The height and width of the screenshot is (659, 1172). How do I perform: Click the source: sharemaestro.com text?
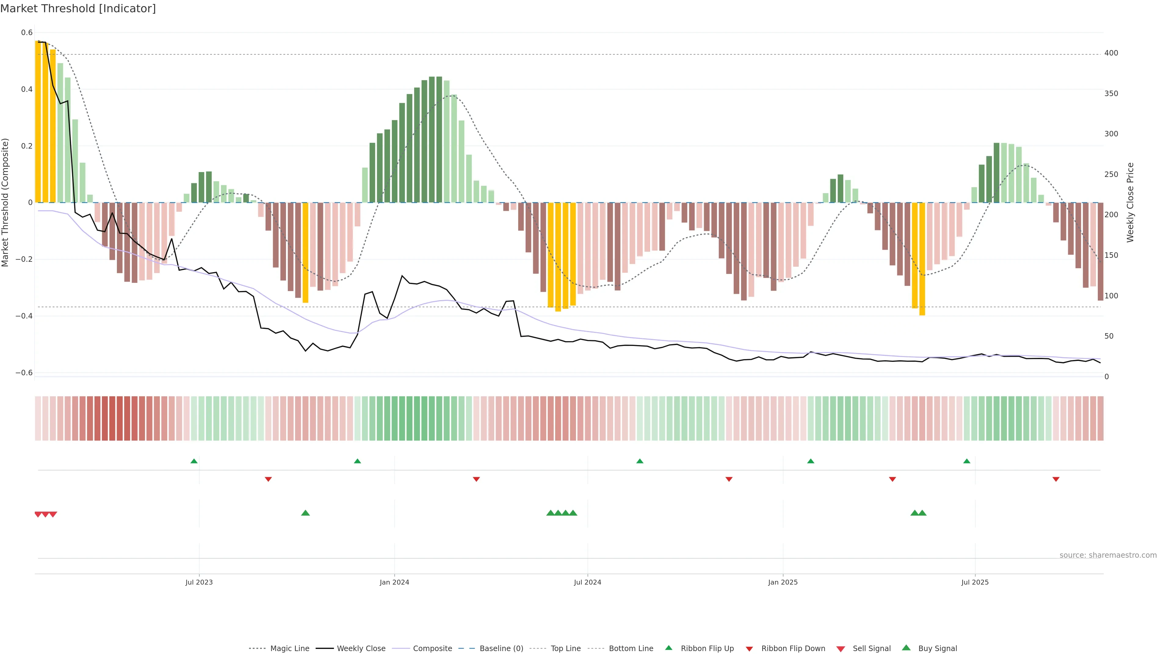[x=1108, y=555]
